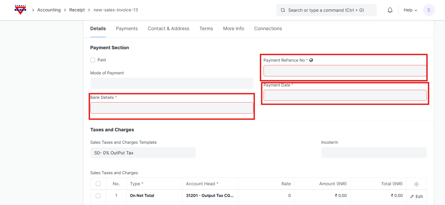Go to Accounting breadcrumb link
The width and height of the screenshot is (445, 205).
pos(49,10)
